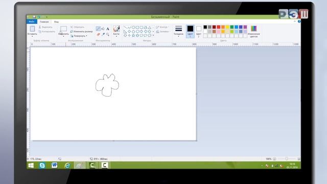327x184 pixels.
Task: Open the blue File menu tab
Action: 32,21
